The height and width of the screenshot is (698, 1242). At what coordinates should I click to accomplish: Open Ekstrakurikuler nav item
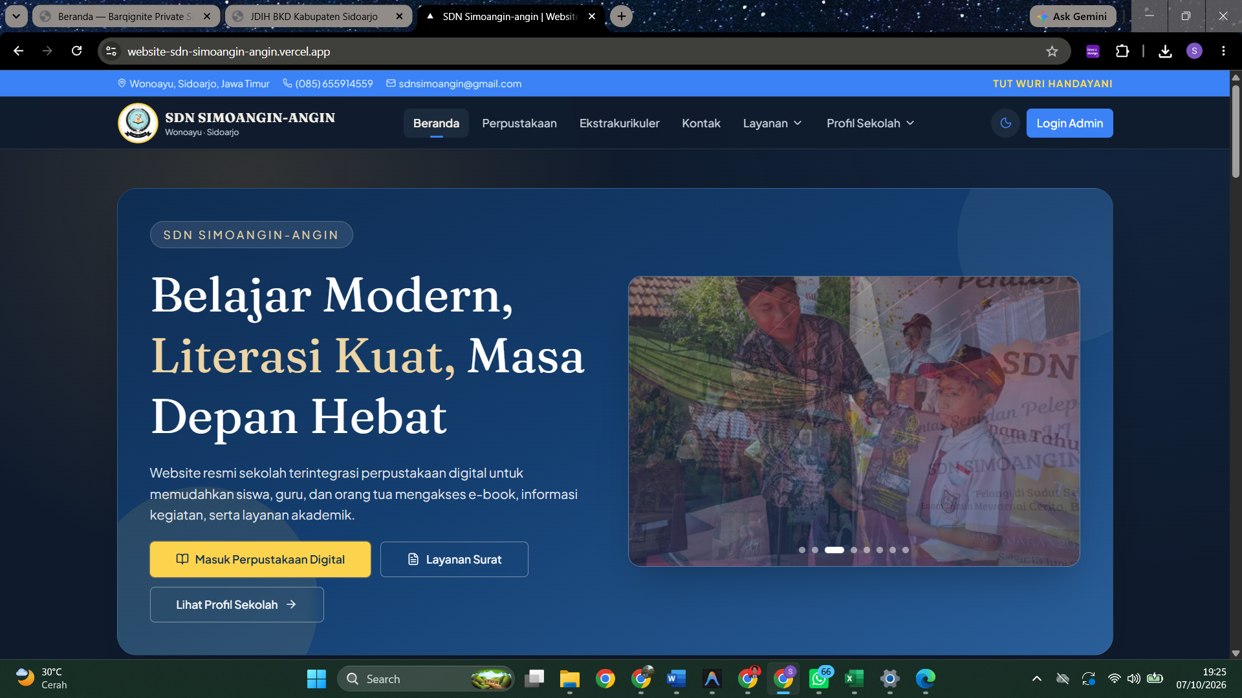pyautogui.click(x=619, y=123)
